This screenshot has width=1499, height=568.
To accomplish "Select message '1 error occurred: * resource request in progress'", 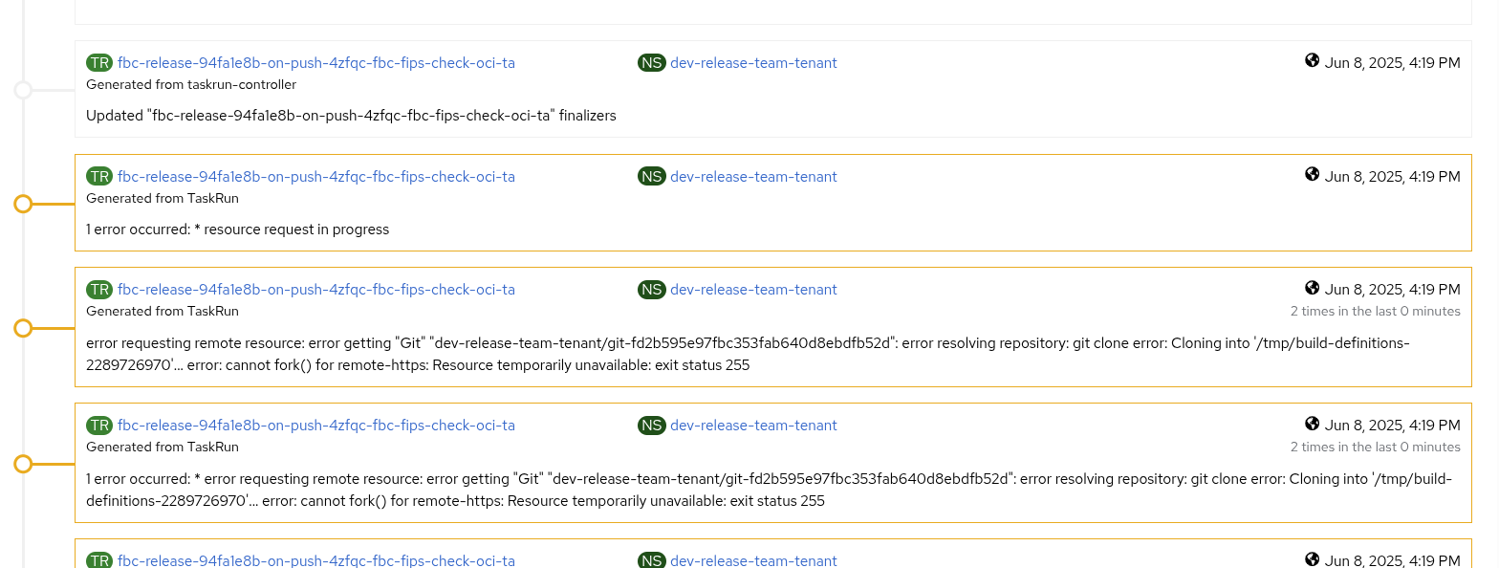I will pyautogui.click(x=237, y=229).
